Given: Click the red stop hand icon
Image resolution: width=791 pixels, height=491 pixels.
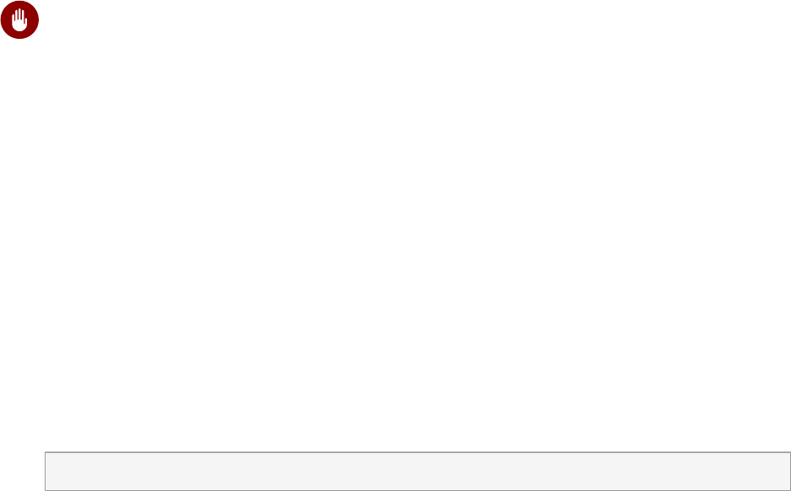Looking at the screenshot, I should [19, 19].
